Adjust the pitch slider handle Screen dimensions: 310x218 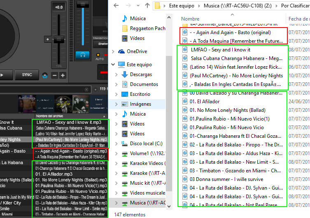click(x=59, y=39)
